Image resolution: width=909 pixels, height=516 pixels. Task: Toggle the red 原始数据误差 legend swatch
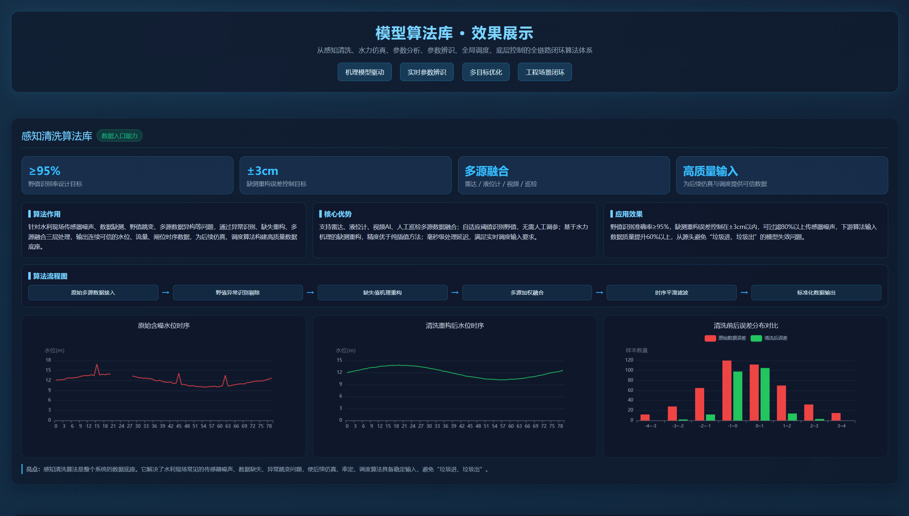[x=710, y=338]
